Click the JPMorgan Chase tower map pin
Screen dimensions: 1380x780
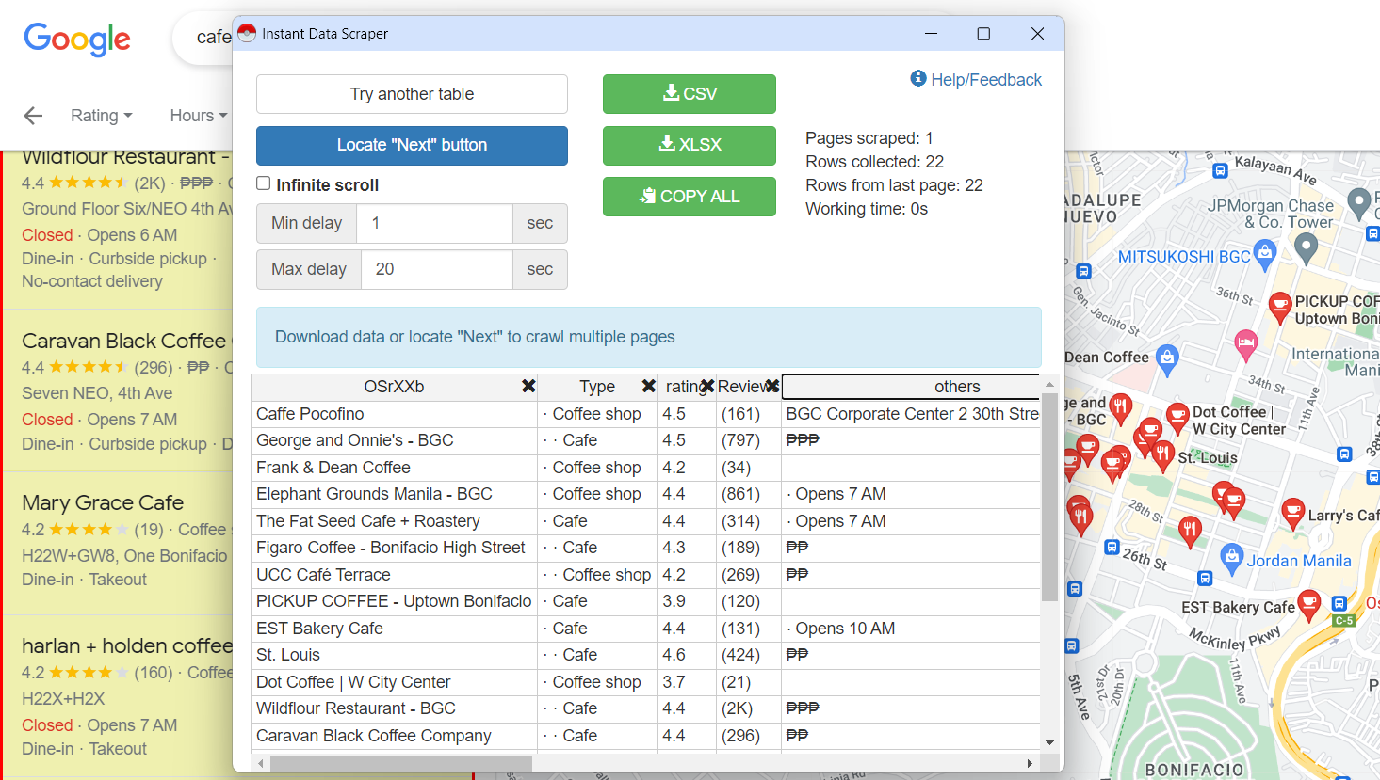1306,247
